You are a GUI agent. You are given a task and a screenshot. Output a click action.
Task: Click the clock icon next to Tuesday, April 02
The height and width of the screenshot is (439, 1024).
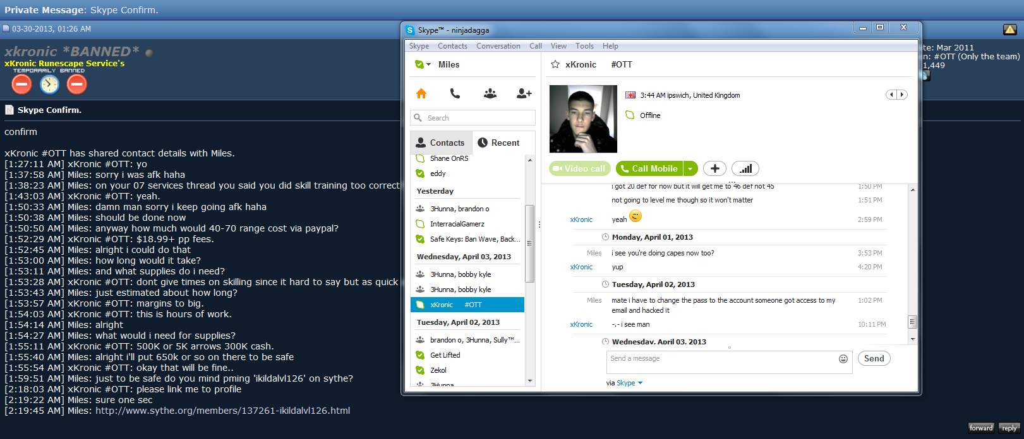pos(605,284)
